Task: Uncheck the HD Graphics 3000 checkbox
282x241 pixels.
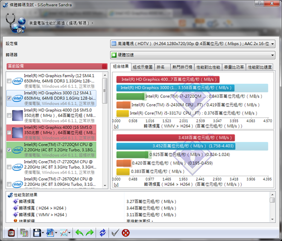Action: (9, 98)
